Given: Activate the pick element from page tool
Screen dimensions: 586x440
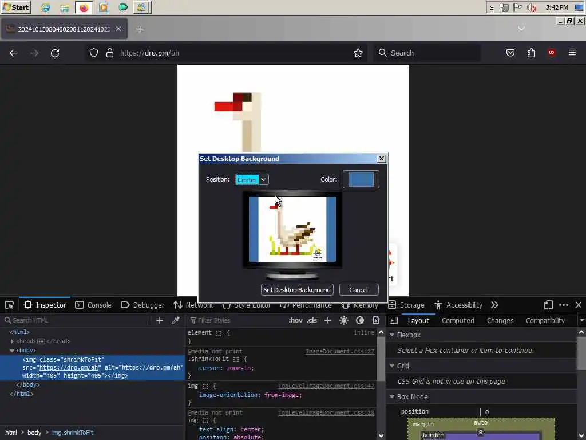Looking at the screenshot, I should click(9, 305).
